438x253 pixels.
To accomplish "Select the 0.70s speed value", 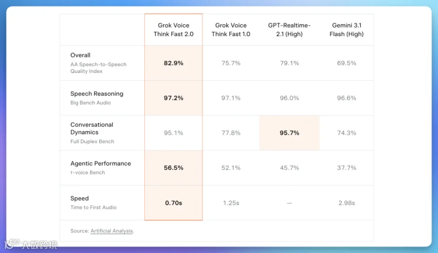I will [x=173, y=203].
